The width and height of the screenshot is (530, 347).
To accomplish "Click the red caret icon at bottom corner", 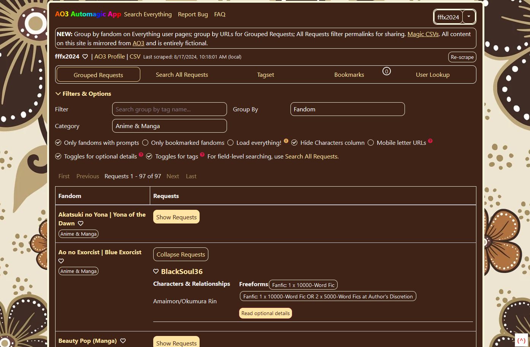I will (x=521, y=341).
